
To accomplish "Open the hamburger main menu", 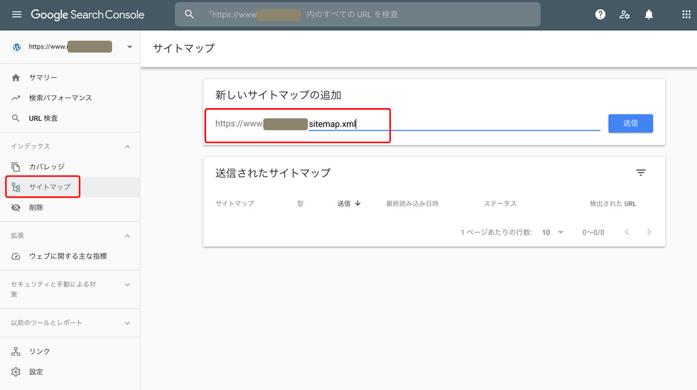I will [x=16, y=15].
